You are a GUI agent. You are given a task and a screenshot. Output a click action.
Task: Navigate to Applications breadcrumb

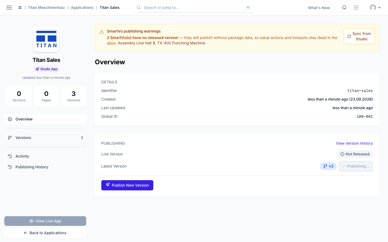coord(82,8)
